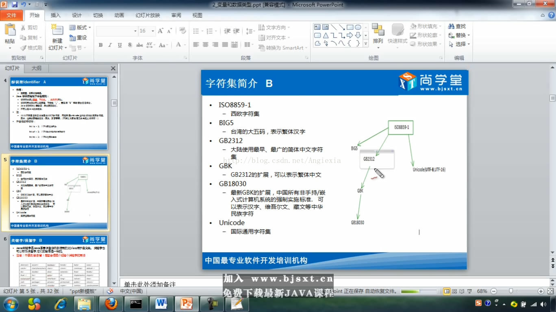Open Font dialog launcher in 字体 group

tap(185, 58)
